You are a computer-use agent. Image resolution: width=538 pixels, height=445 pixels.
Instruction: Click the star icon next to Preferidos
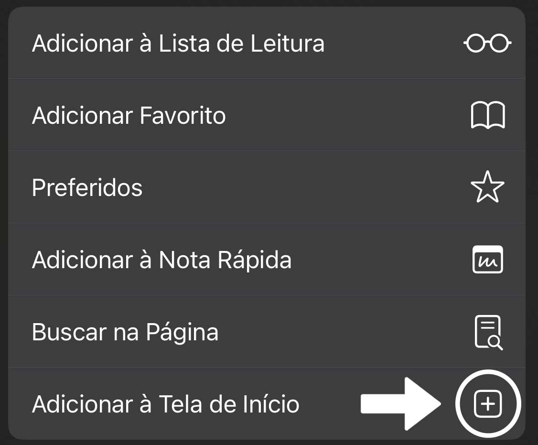488,187
